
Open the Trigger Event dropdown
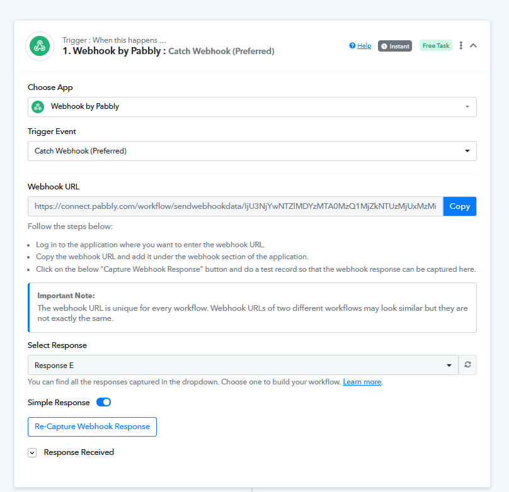[252, 151]
